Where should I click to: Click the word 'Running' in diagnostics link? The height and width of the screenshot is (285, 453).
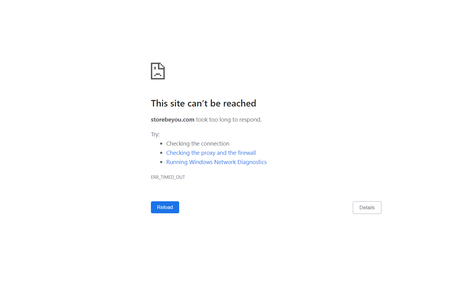tap(177, 162)
